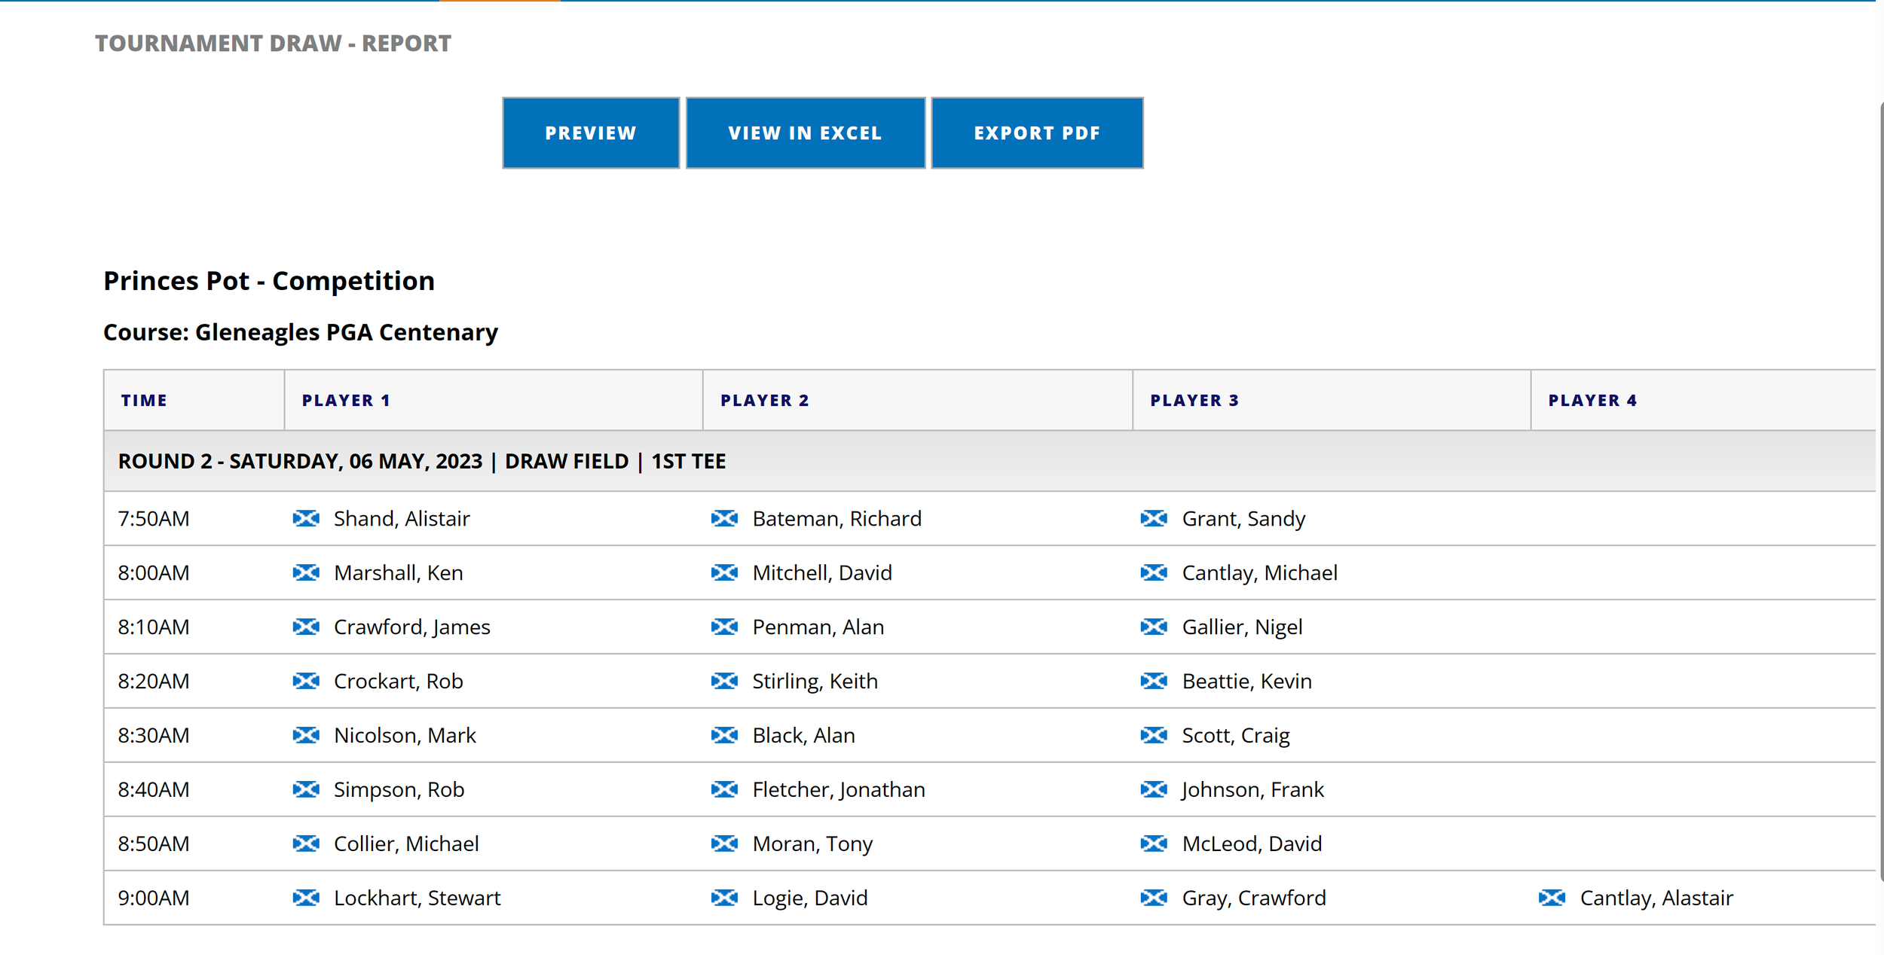1884x955 pixels.
Task: Click Scotland flag beside Penman, Alan
Action: [x=724, y=627]
